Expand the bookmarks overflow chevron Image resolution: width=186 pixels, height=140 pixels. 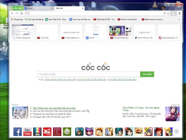(x=179, y=19)
